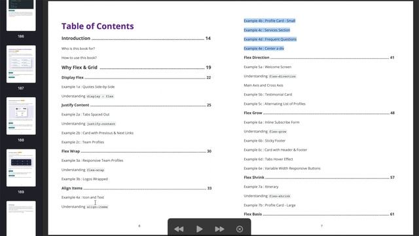419x236 pixels.
Task: Open Understanding align-items entry
Action: coord(84,206)
